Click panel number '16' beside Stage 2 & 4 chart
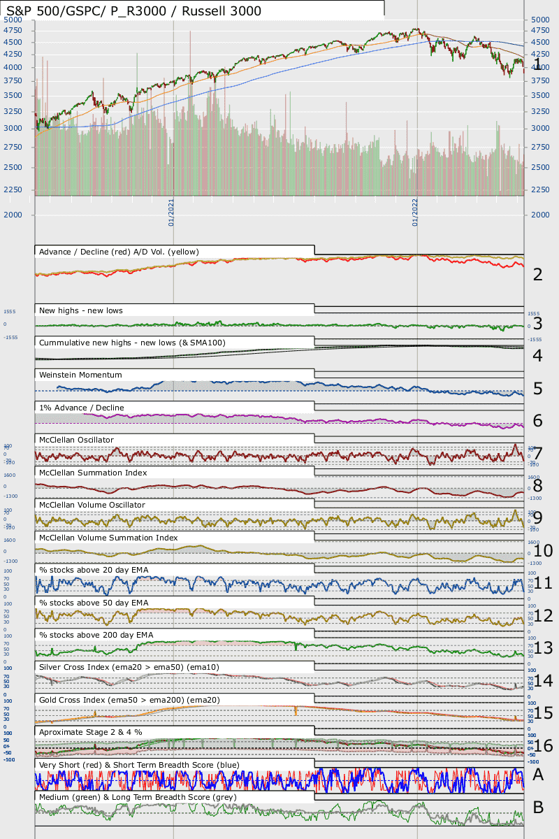The height and width of the screenshot is (839, 559). coord(543,746)
